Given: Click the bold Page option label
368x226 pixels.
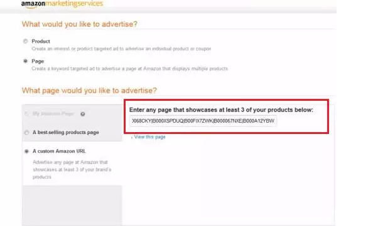Looking at the screenshot, I should (38, 61).
